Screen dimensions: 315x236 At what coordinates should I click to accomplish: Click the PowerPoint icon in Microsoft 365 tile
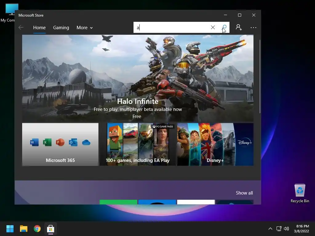coord(60,143)
